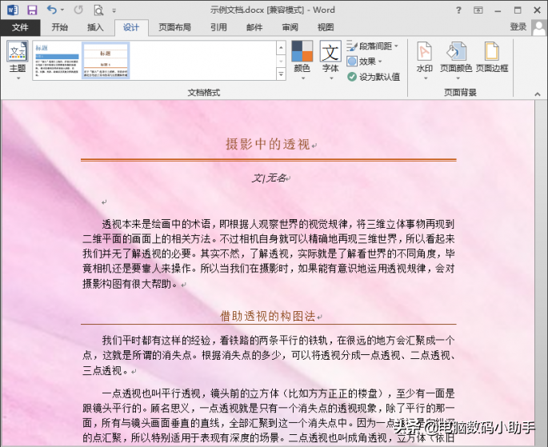This screenshot has width=548, height=447.
Task: Open 段落间距 paragraph spacing dropdown
Action: coord(373,46)
